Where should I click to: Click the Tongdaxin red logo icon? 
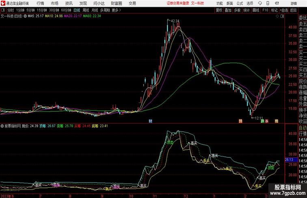(x=3, y=3)
